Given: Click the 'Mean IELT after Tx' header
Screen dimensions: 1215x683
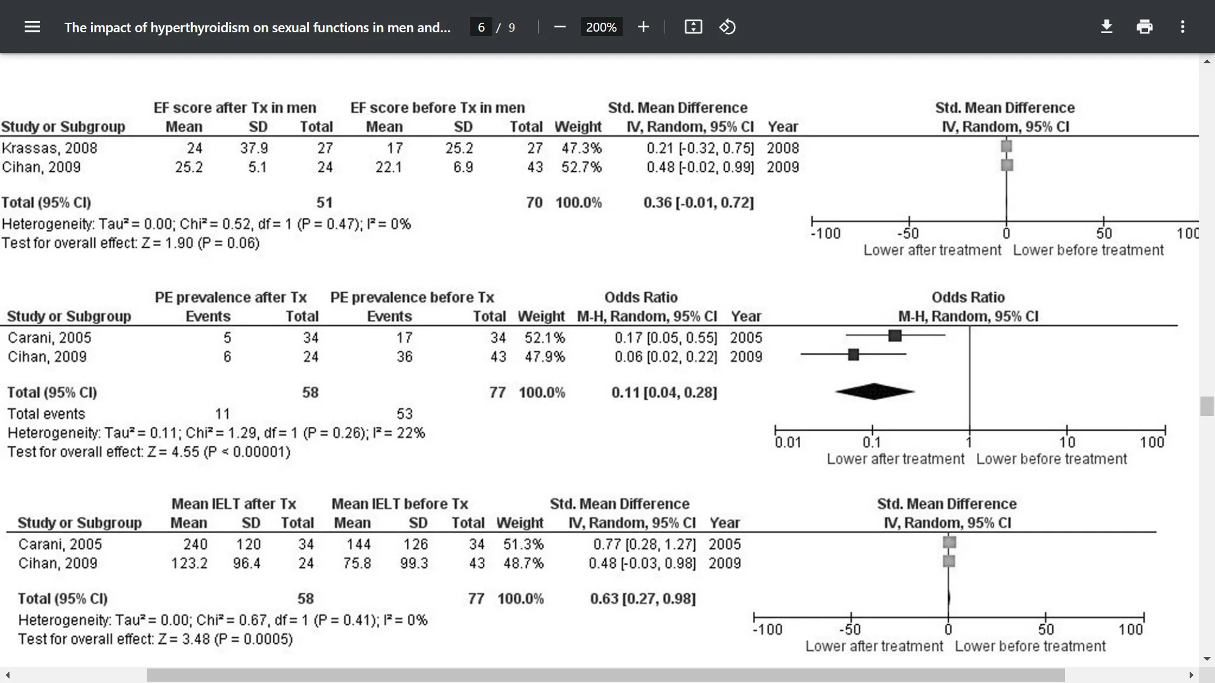Looking at the screenshot, I should coord(234,504).
